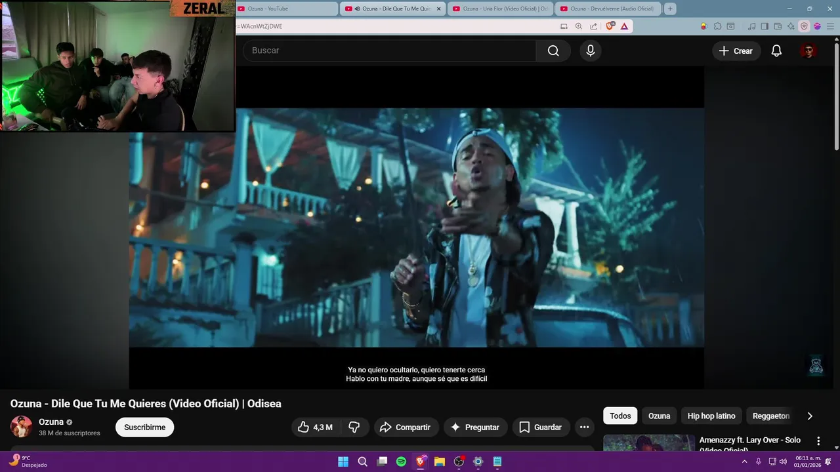Open Spotify from the taskbar

(401, 462)
